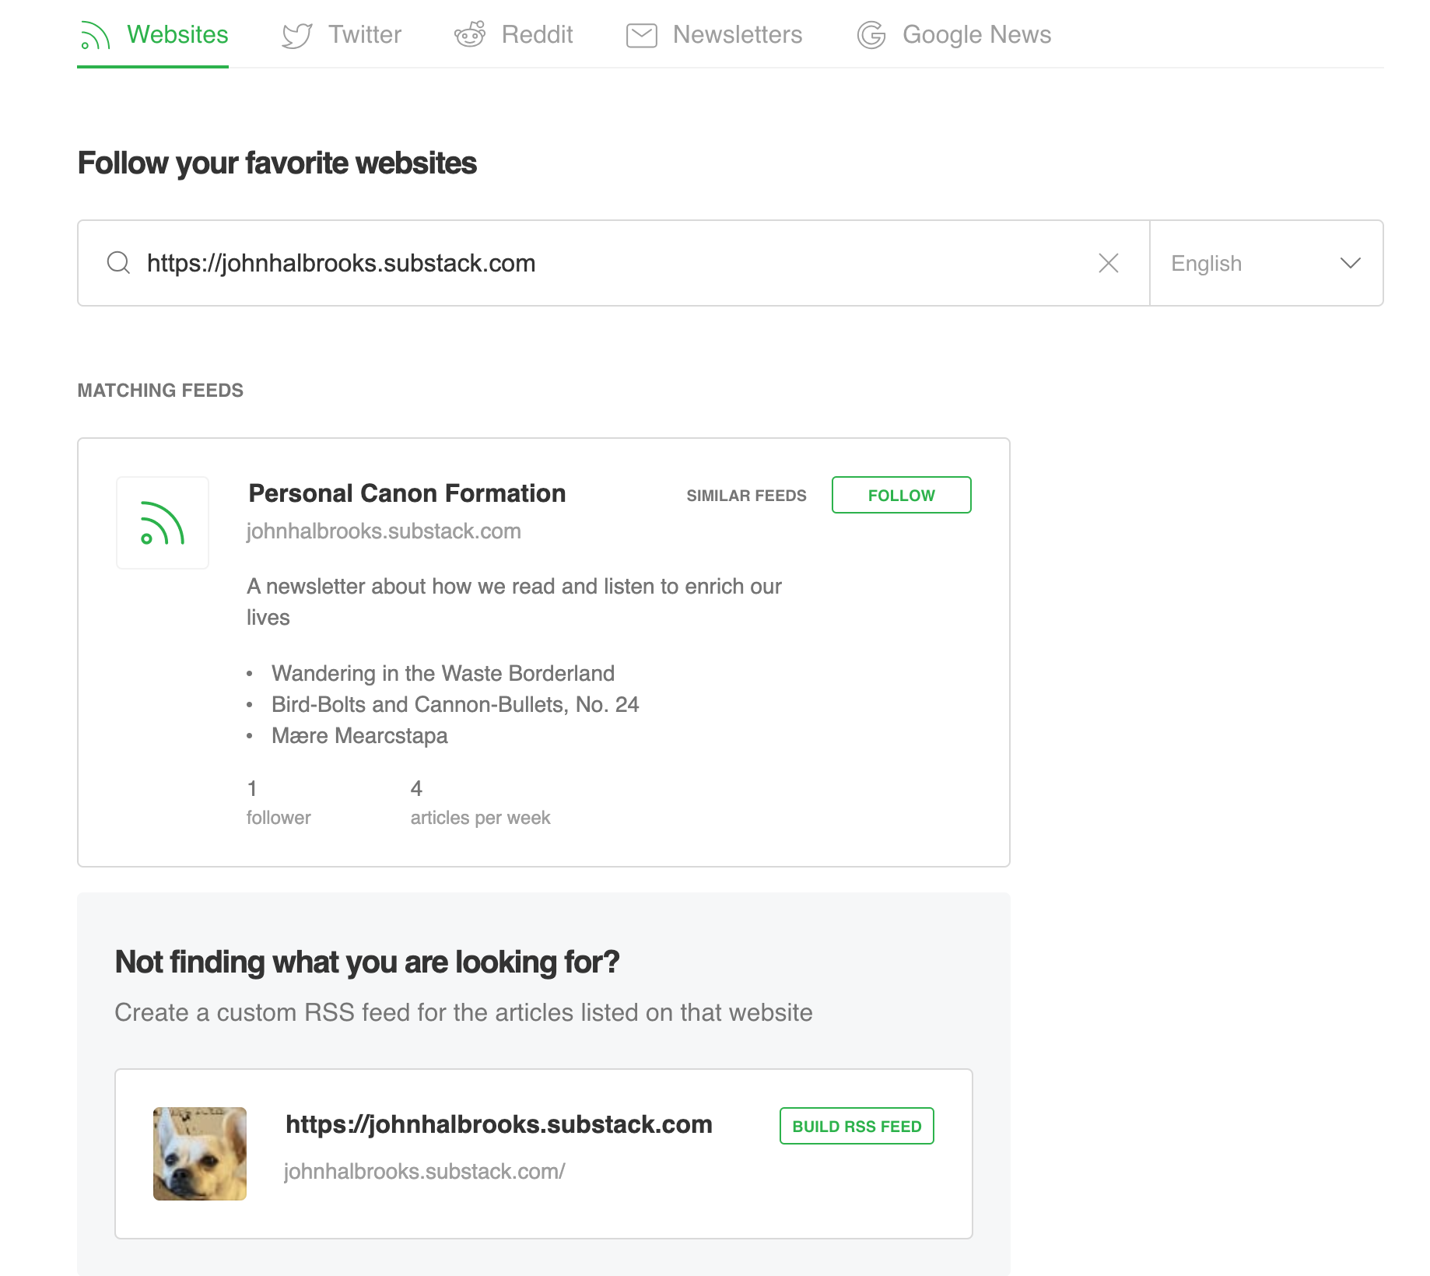
Task: Click the Reddit alien icon
Action: pyautogui.click(x=470, y=35)
